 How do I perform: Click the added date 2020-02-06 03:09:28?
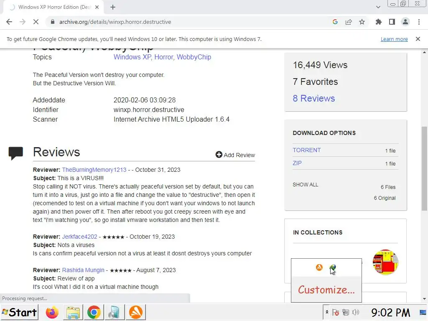[x=145, y=100]
